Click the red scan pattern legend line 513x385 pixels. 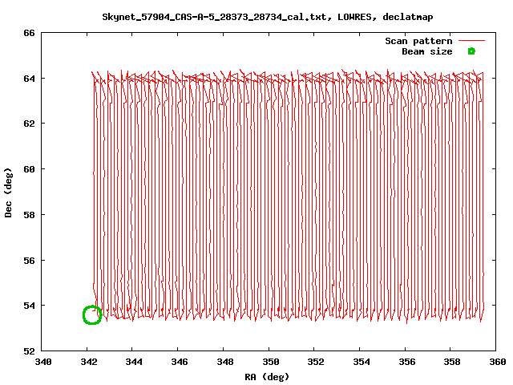(x=471, y=41)
